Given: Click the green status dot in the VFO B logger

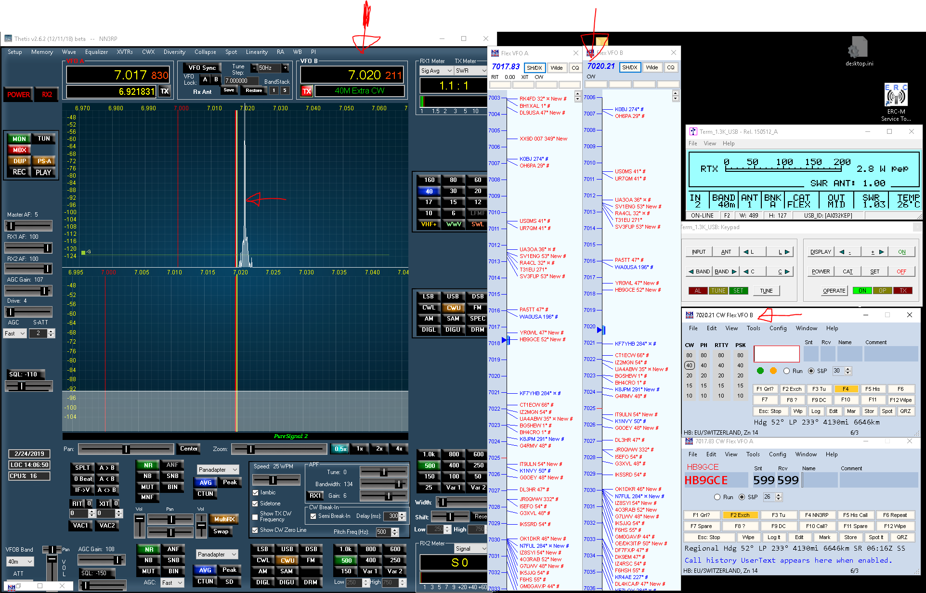Looking at the screenshot, I should pos(760,371).
